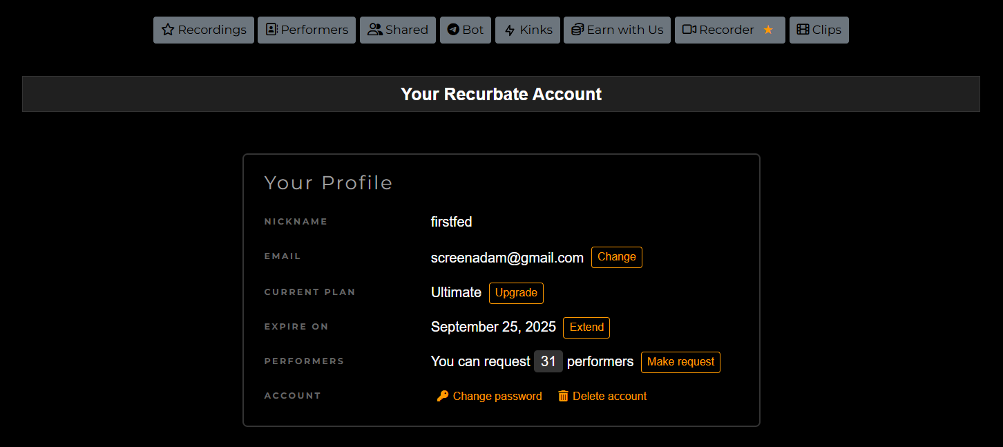Click the nickname value firstfed
1003x447 pixels.
pyautogui.click(x=451, y=222)
